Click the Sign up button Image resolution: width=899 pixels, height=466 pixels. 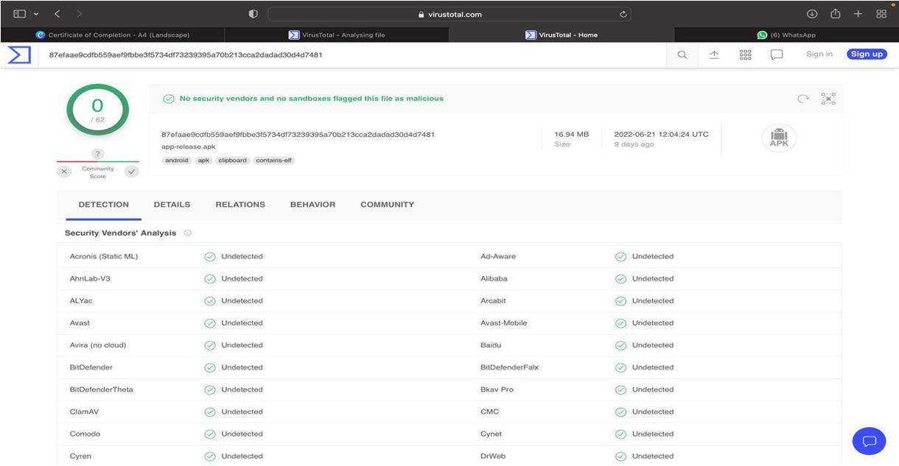pyautogui.click(x=867, y=54)
